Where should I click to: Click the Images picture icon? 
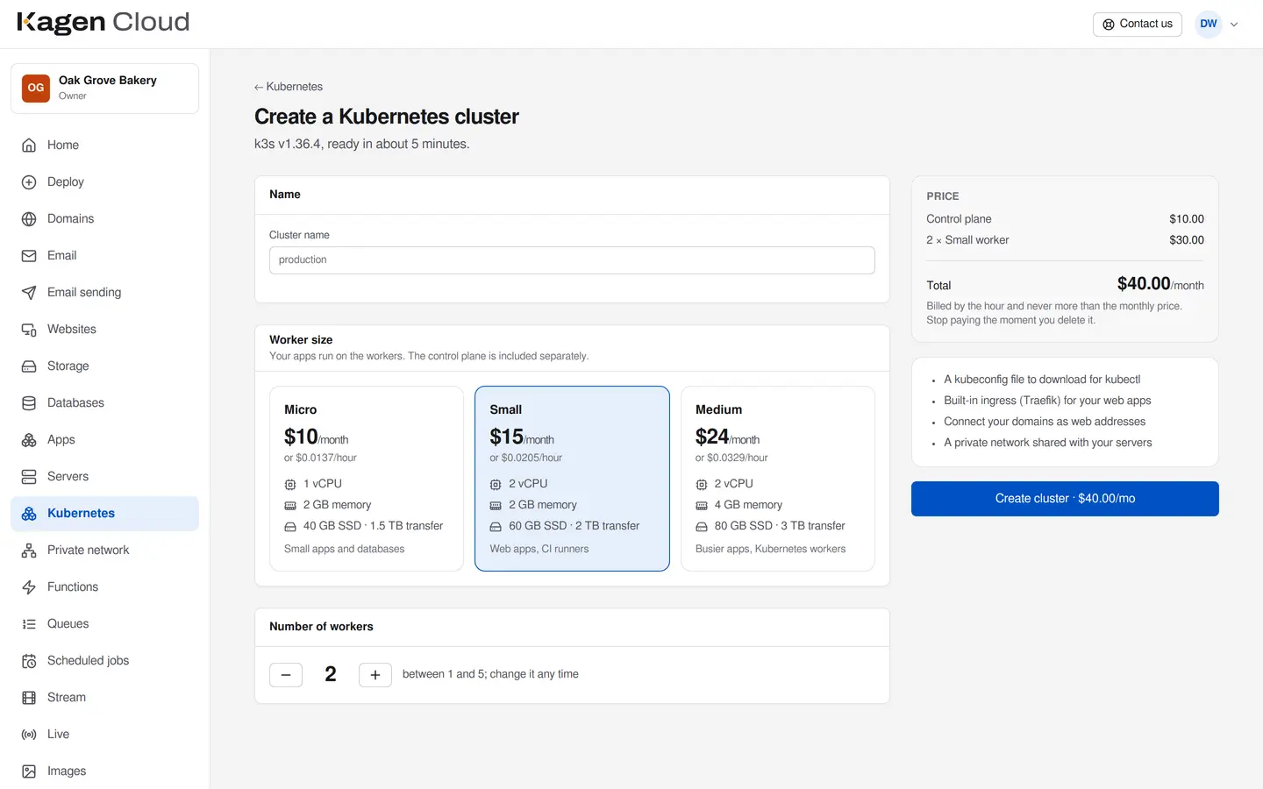(x=29, y=771)
